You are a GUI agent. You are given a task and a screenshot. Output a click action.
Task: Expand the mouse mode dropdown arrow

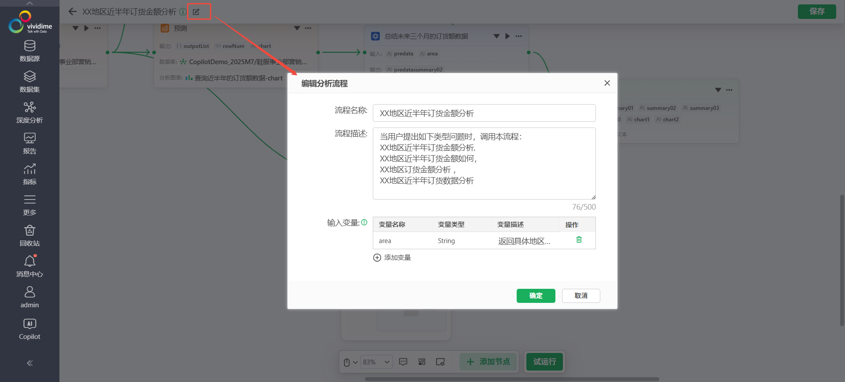coord(355,362)
